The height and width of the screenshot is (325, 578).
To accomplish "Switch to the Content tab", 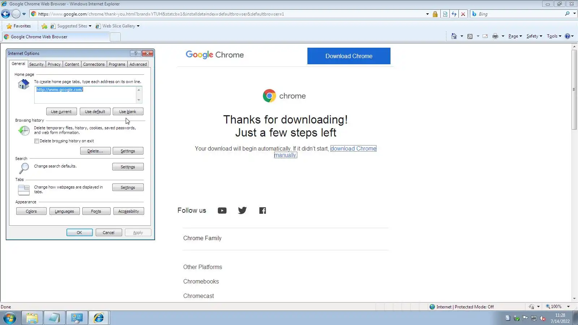I will click(72, 64).
